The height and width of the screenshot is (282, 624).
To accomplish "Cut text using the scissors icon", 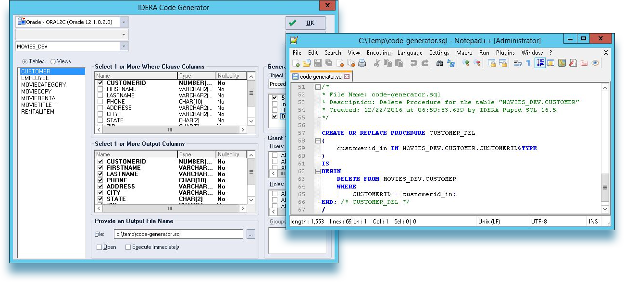I will [376, 63].
